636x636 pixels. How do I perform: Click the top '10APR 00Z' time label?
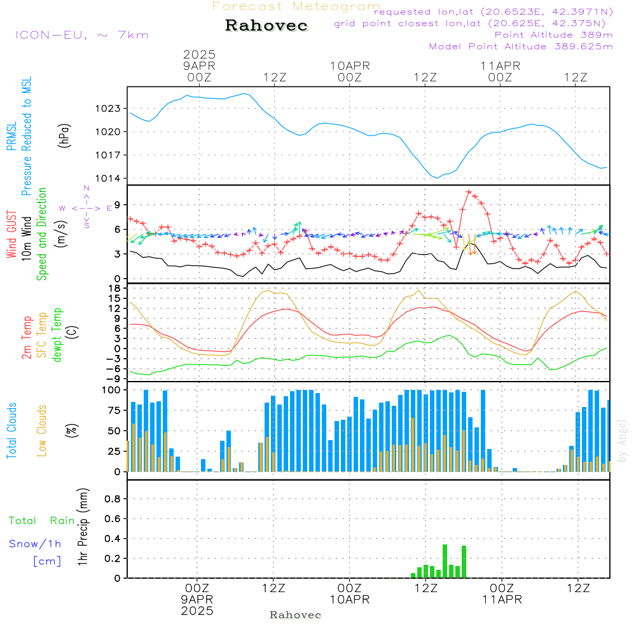[350, 71]
